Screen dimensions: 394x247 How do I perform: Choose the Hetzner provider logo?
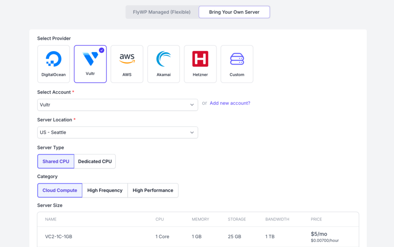click(200, 59)
